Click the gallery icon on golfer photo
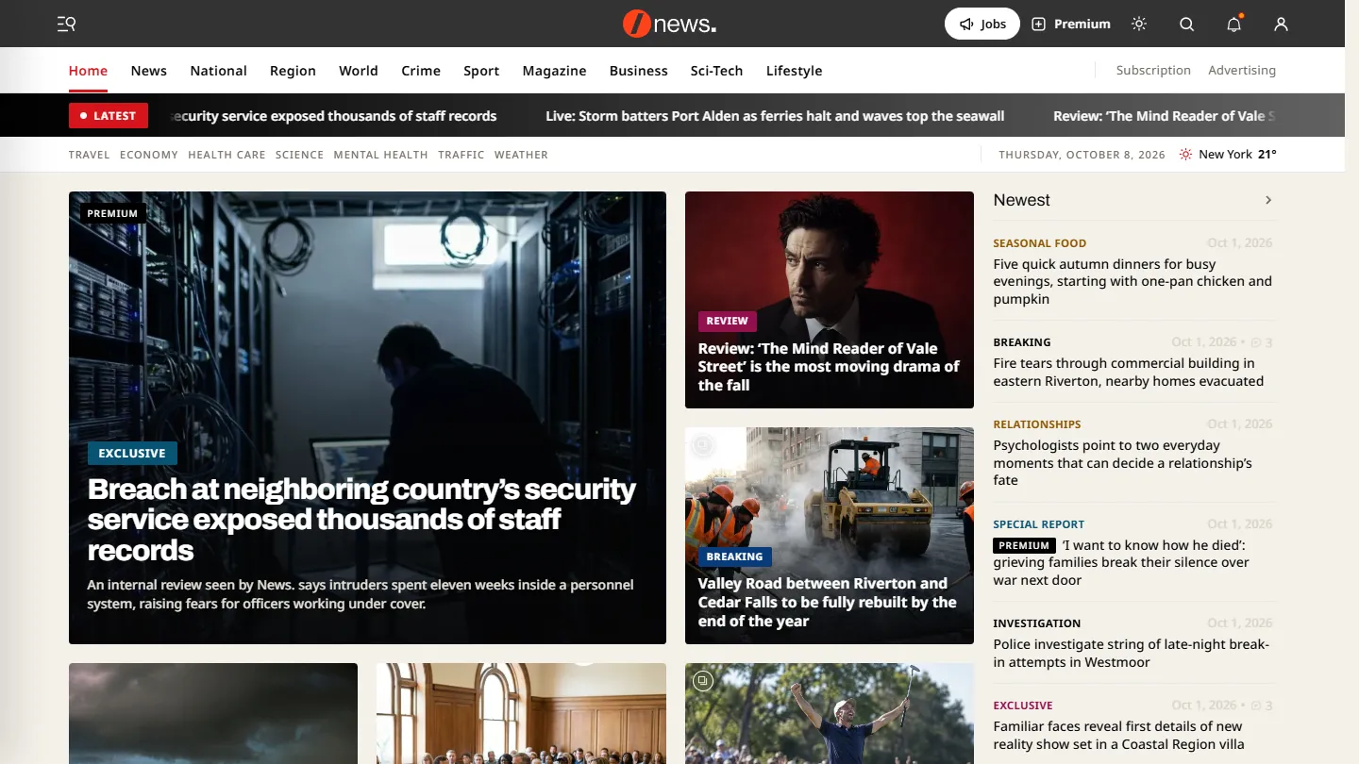1359x764 pixels. 703,680
